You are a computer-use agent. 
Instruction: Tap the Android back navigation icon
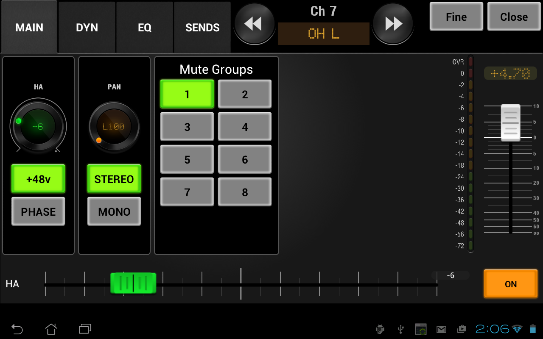coord(17,329)
